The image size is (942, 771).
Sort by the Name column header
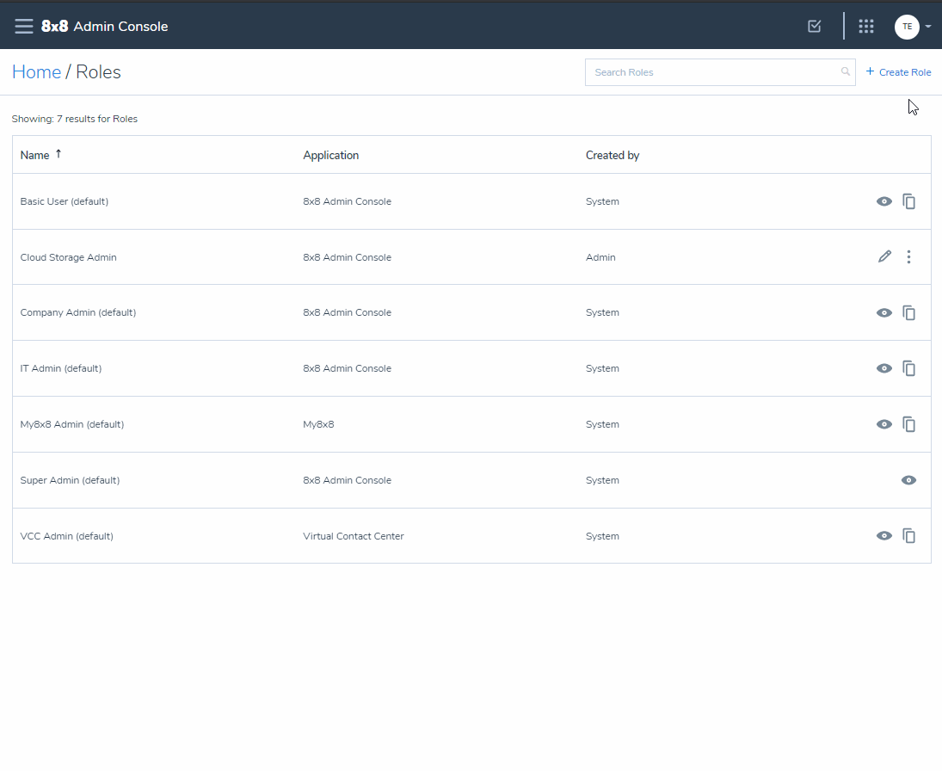click(x=35, y=155)
